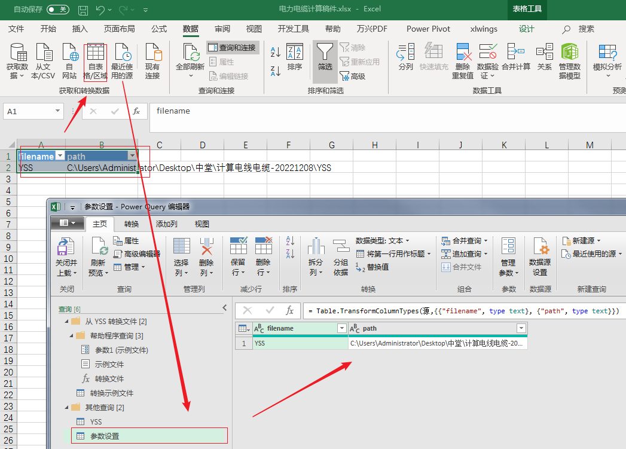Open Data Type: Text (数据类型) dropdown
This screenshot has height=449, width=626.
pos(383,241)
